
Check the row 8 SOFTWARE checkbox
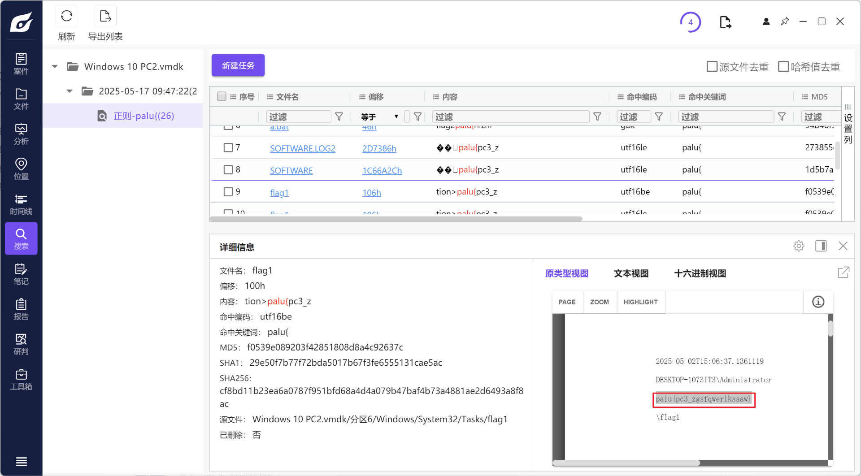tap(228, 169)
